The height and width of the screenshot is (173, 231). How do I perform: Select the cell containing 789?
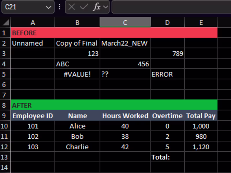167,54
